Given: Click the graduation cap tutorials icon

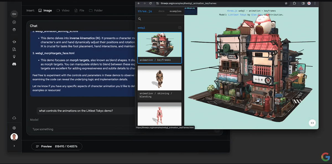Looking at the screenshot, I should click(14, 42).
